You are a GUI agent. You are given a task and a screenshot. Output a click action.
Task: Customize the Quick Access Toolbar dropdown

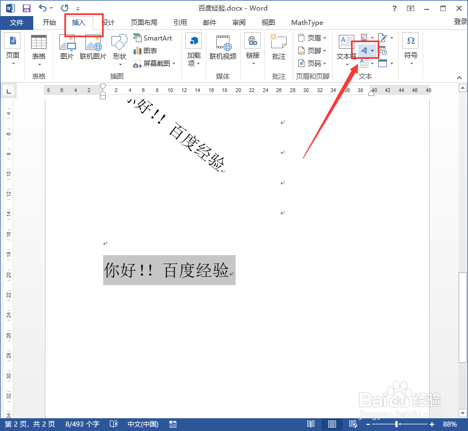(78, 8)
